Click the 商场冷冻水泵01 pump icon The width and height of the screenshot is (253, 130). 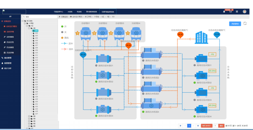pos(201,59)
